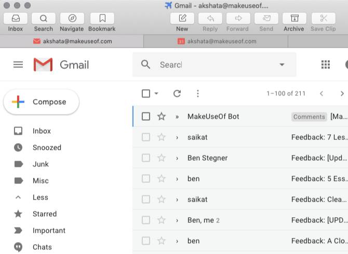
Task: Select the Ben Stegner email checkbox
Action: tap(146, 158)
